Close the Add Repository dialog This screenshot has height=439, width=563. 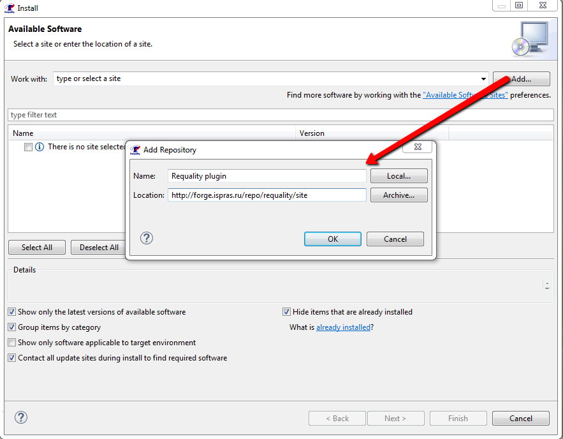click(418, 147)
